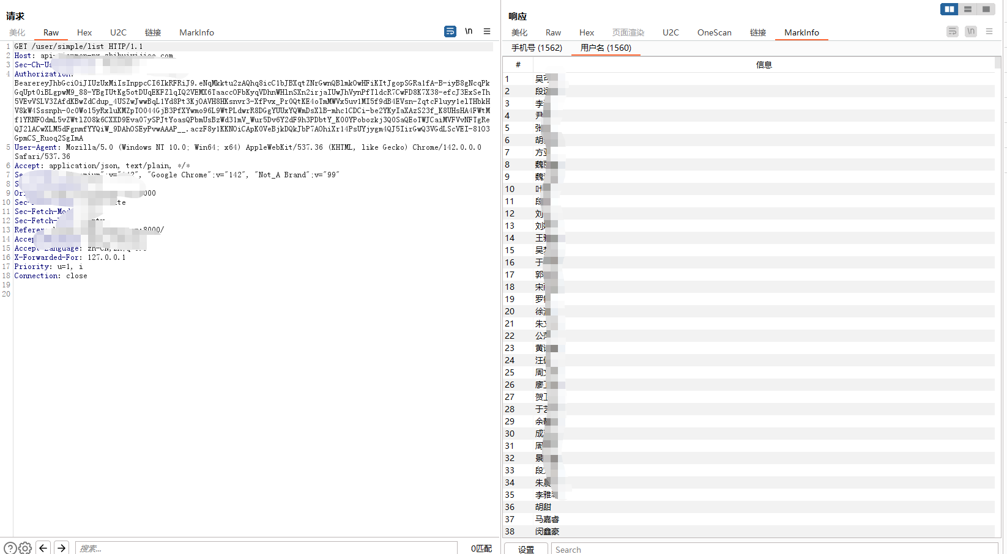Click the GET /user/simple/list request line

[x=78, y=46]
